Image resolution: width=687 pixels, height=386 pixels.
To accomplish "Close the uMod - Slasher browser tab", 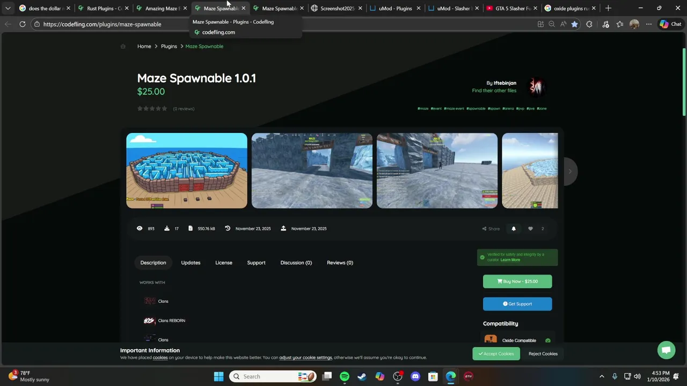I will pyautogui.click(x=477, y=8).
